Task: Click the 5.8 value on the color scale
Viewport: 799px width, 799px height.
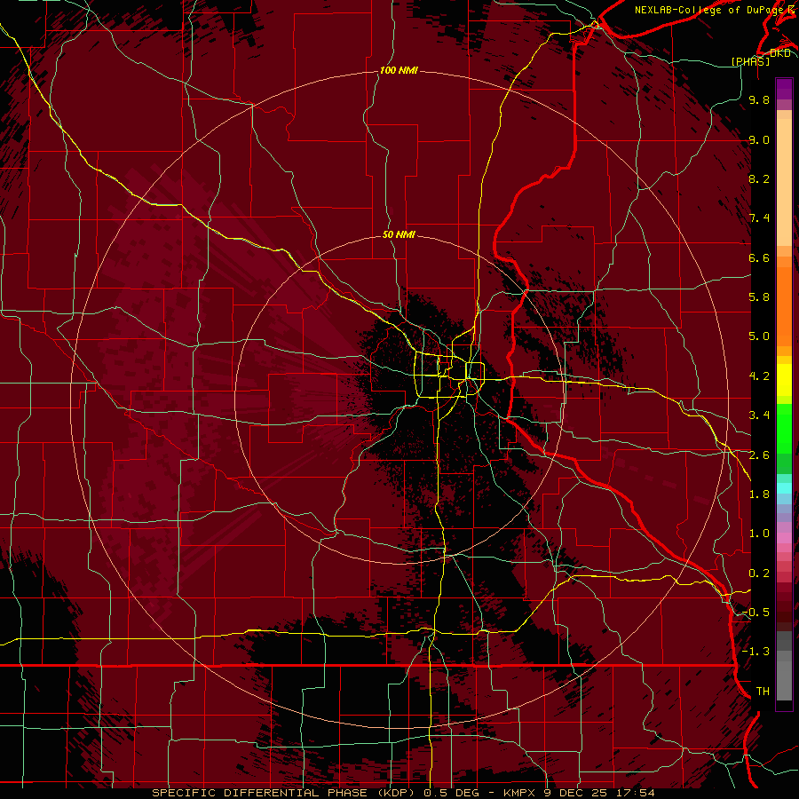Action: (x=759, y=297)
